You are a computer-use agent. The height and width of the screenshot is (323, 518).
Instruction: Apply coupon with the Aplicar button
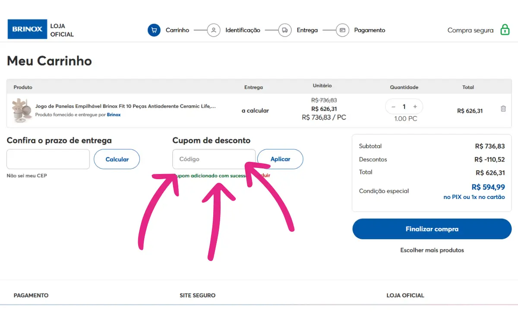click(x=280, y=159)
